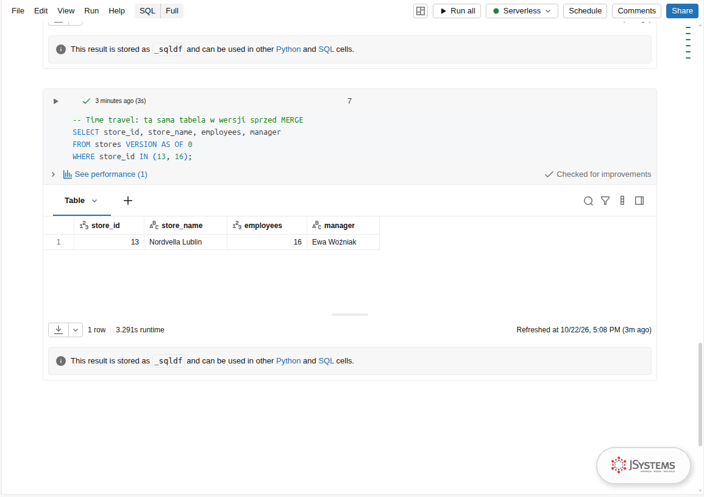Image resolution: width=704 pixels, height=497 pixels.
Task: Click info icon in upper _sqldf notice
Action: click(x=60, y=49)
